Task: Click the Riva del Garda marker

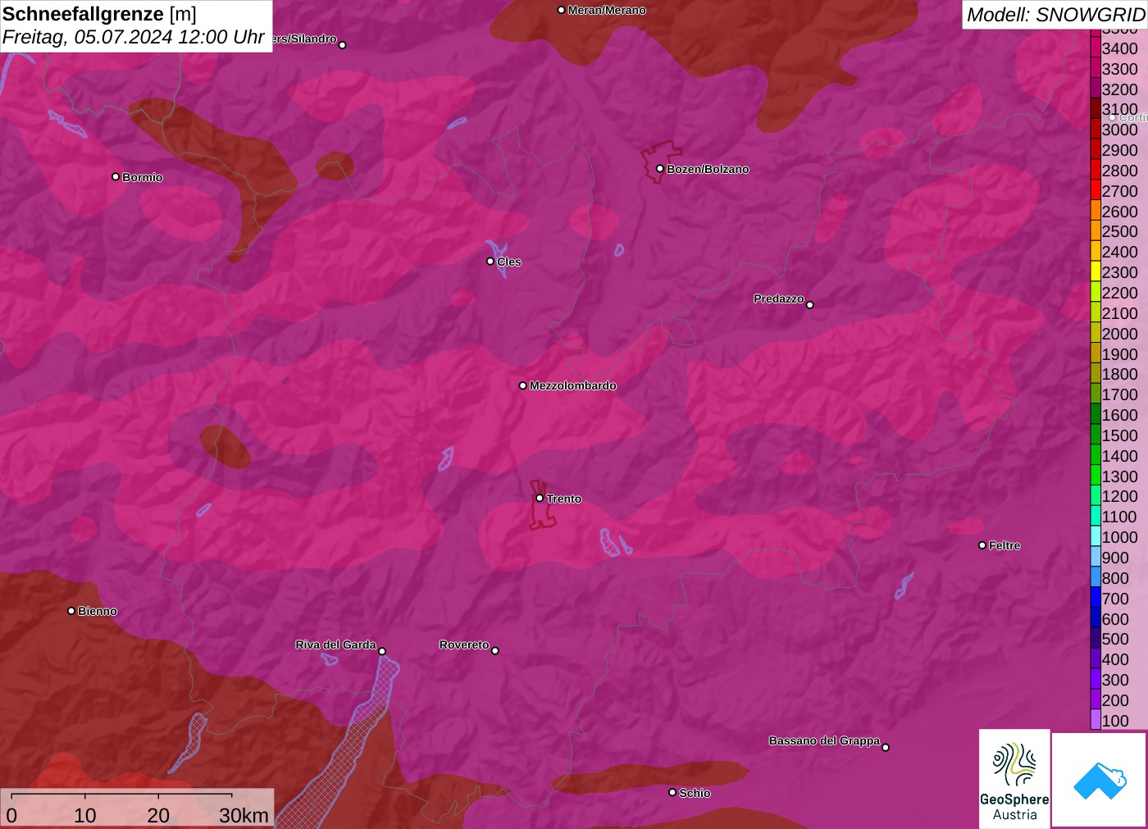Action: tap(382, 651)
